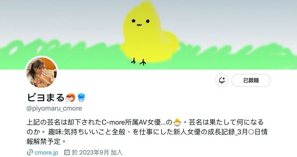Open the cmore.jp website link
297x157 pixels.
coord(46,152)
